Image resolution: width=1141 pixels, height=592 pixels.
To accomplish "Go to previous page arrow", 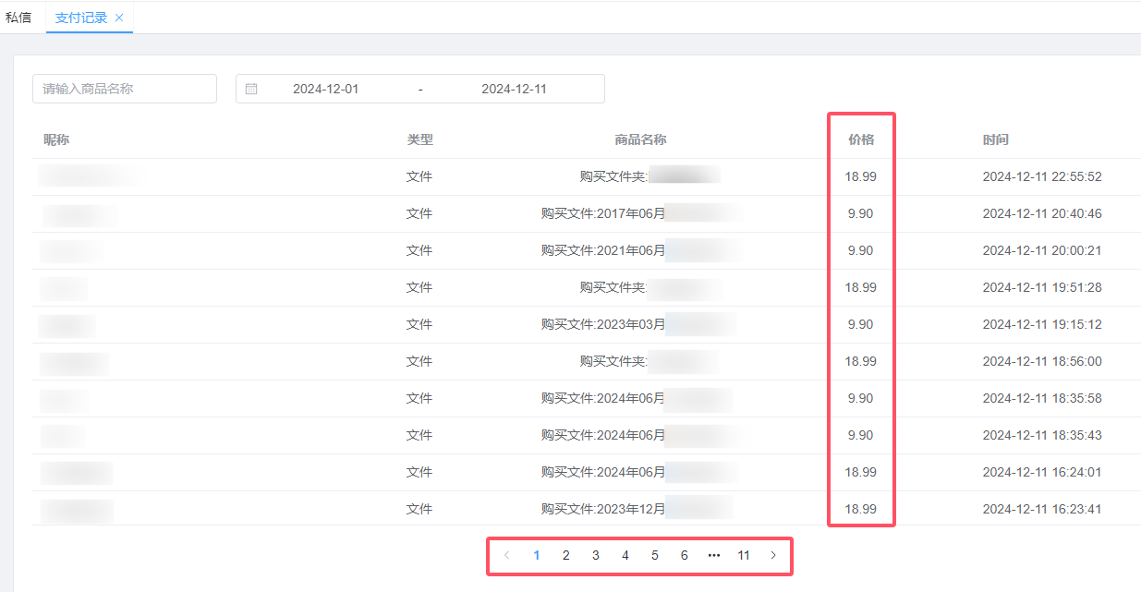I will tap(506, 555).
